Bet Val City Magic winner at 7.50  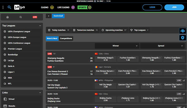[106, 86]
